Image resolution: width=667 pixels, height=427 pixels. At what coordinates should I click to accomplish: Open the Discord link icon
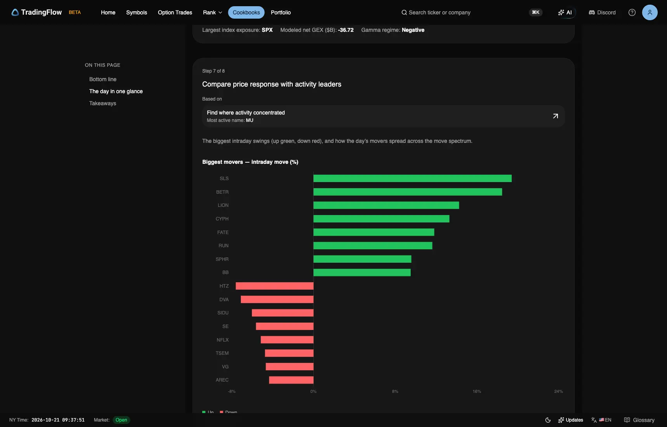(592, 12)
